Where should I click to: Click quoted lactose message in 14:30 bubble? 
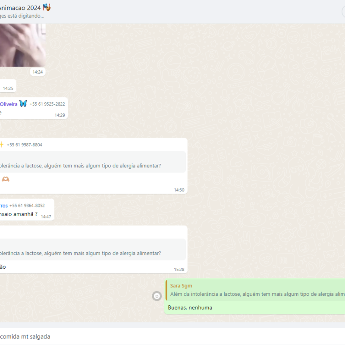(93, 162)
